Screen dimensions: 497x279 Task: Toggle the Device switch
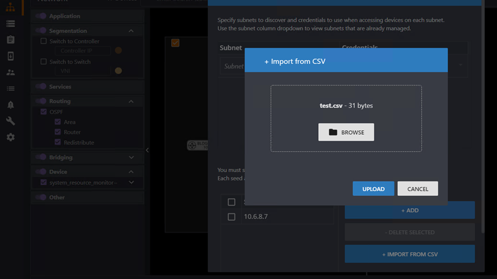[41, 171]
